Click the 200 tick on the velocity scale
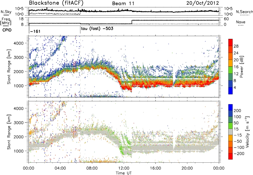Screen dimensions: 253x175 pos(238,111)
